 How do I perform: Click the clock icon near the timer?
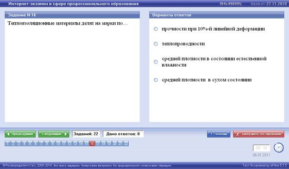[278, 148]
